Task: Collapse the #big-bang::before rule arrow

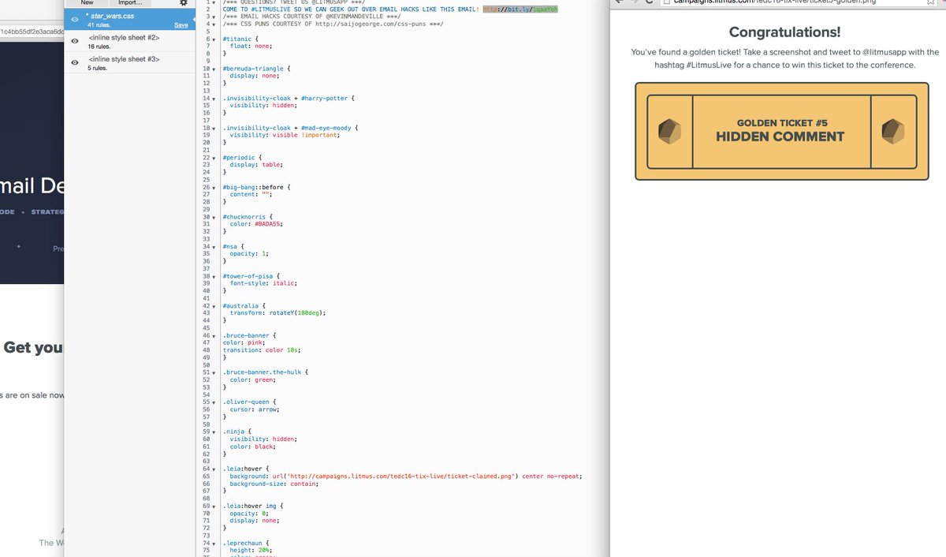Action: 214,187
